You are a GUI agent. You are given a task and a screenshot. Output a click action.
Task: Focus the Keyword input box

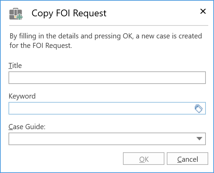click(101, 108)
